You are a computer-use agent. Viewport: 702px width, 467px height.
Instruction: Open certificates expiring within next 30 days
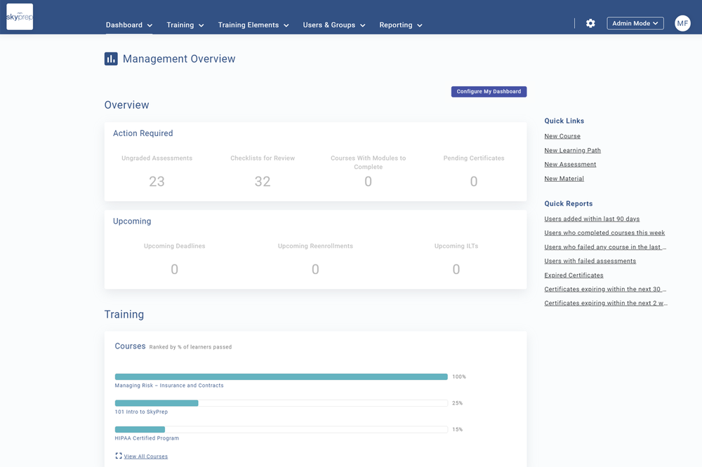coord(605,288)
